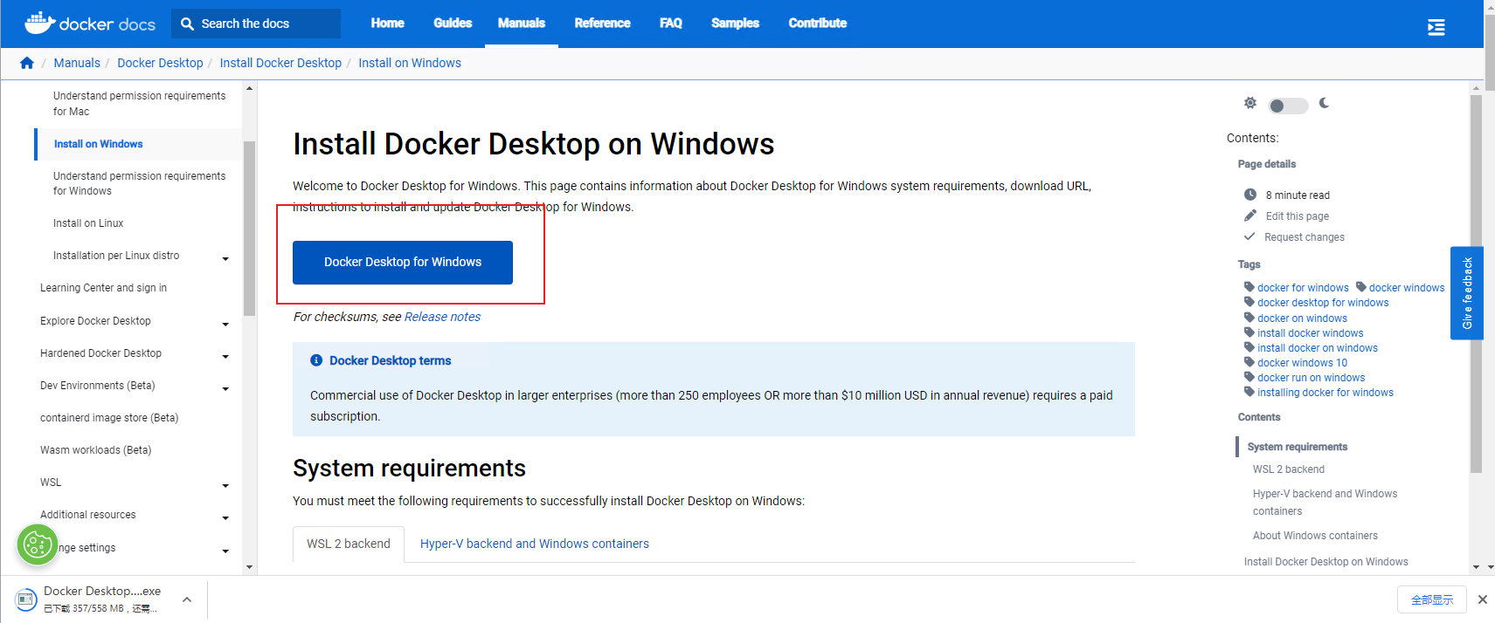This screenshot has height=623, width=1495.
Task: Click tag icon beside docker windows 10
Action: pos(1249,362)
